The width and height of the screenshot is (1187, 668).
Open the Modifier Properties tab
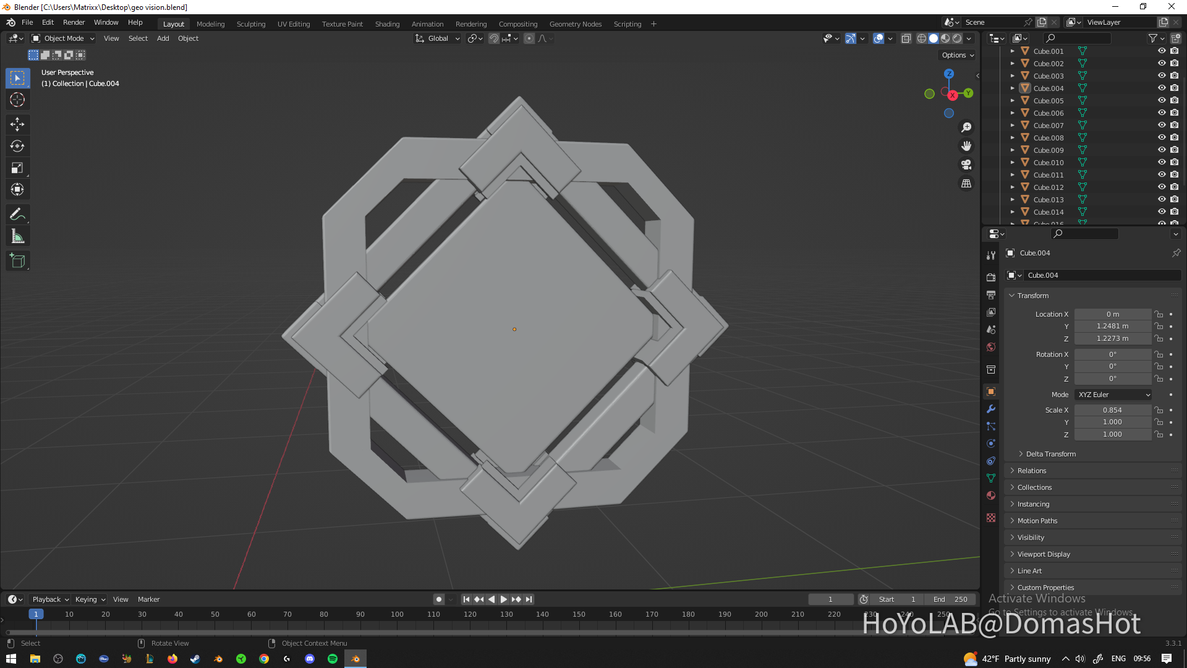click(991, 409)
